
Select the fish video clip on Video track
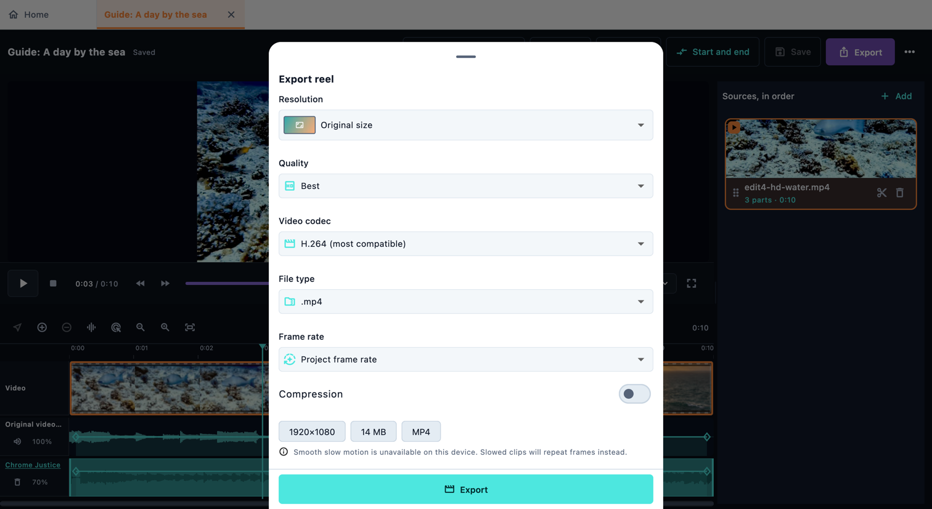[170, 388]
